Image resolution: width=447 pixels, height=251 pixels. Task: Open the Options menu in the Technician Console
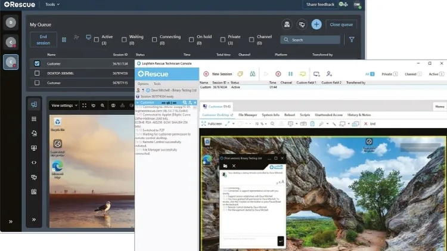pyautogui.click(x=143, y=83)
